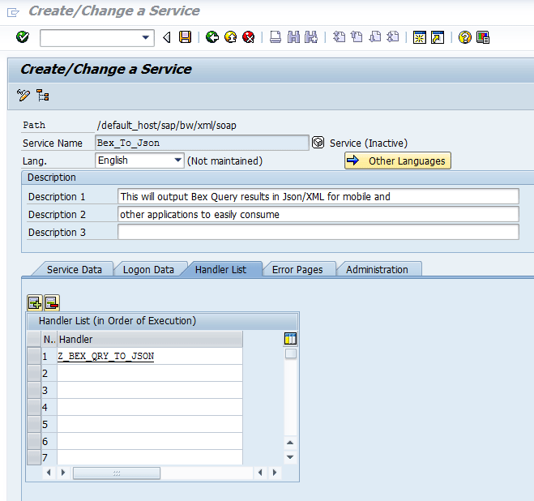Open table column configuration icon
The image size is (534, 501).
pos(290,339)
